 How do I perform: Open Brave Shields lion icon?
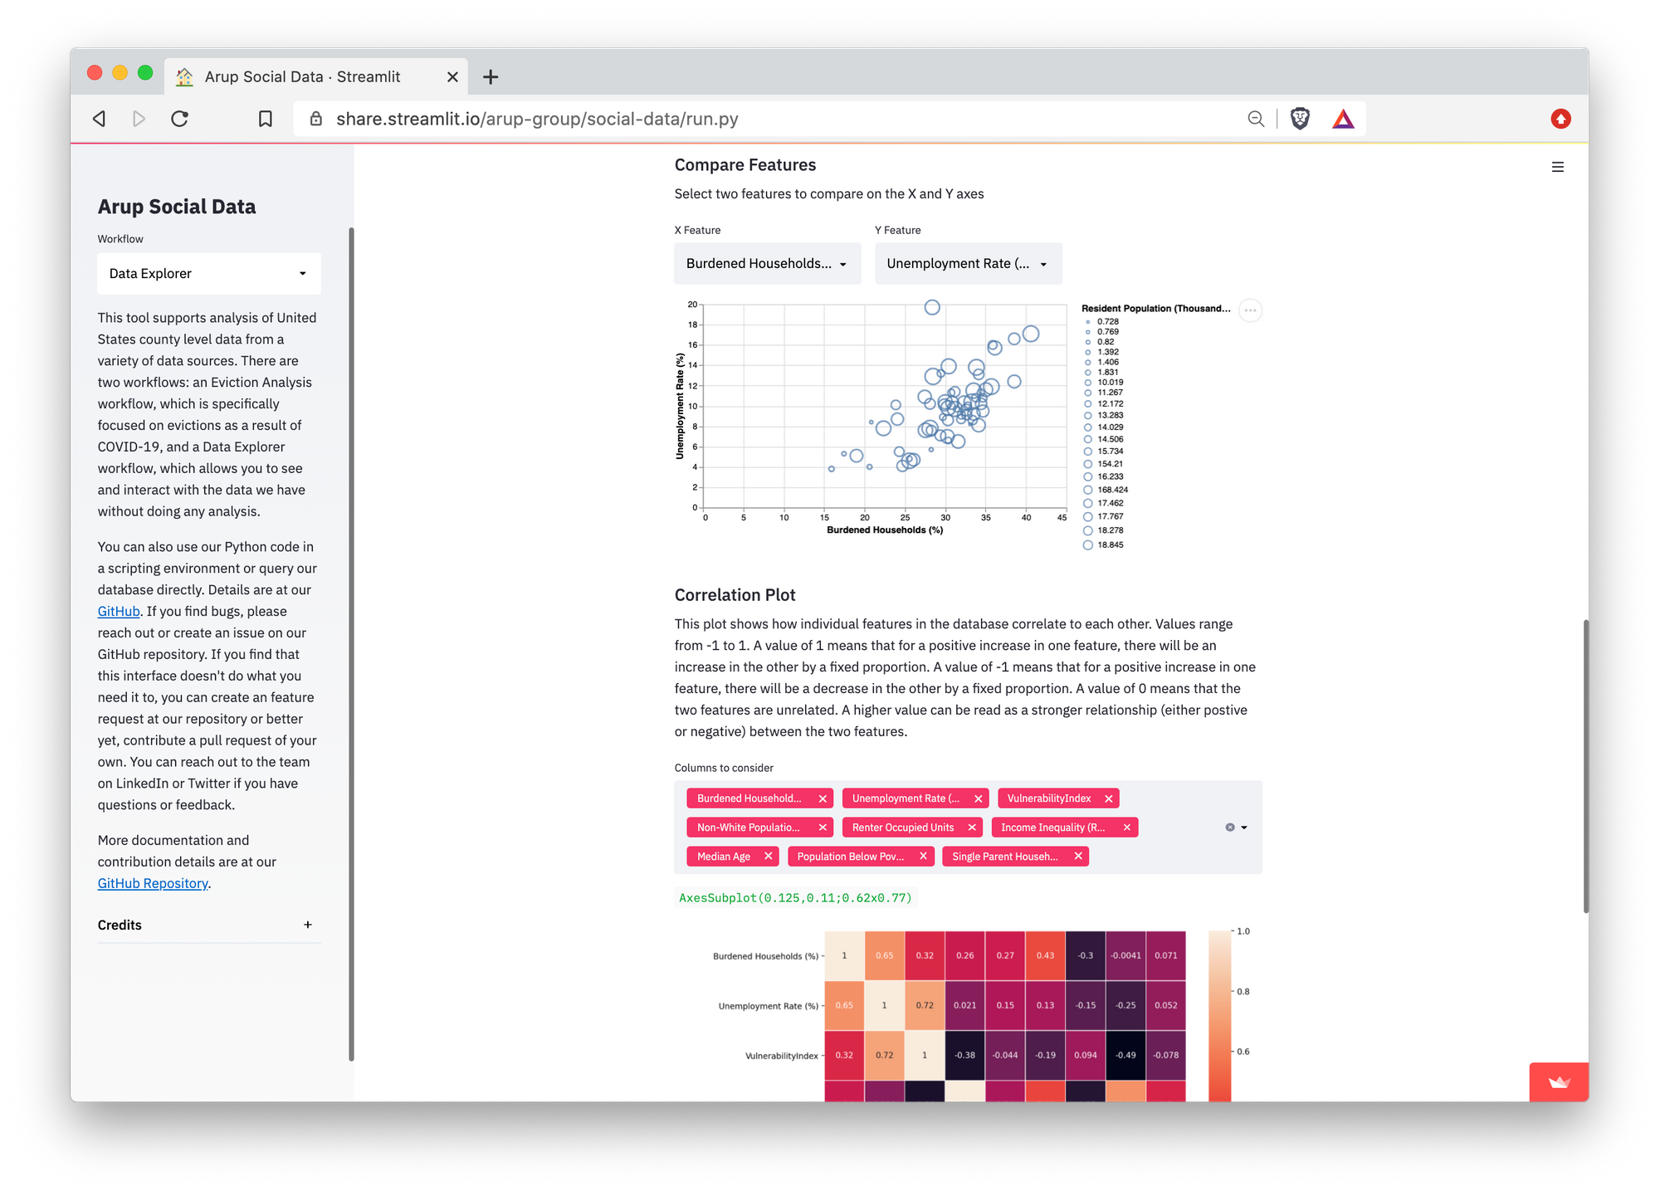(1300, 119)
